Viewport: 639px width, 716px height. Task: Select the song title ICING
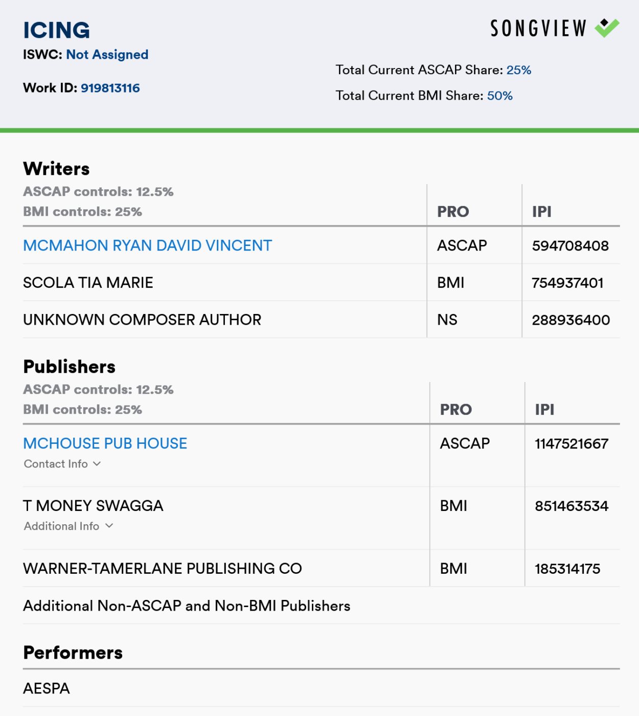pyautogui.click(x=57, y=30)
